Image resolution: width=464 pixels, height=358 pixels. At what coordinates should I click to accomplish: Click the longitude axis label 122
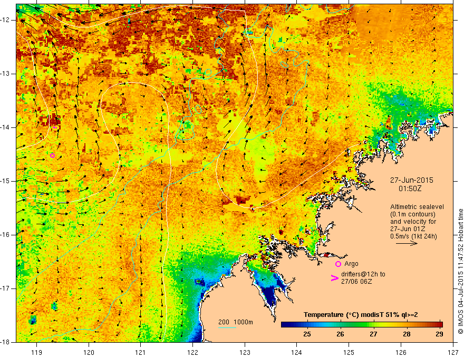[192, 352]
